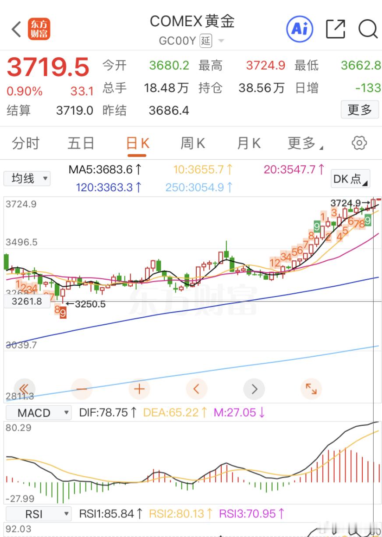
Task: Switch to the 周K tab
Action: (193, 143)
